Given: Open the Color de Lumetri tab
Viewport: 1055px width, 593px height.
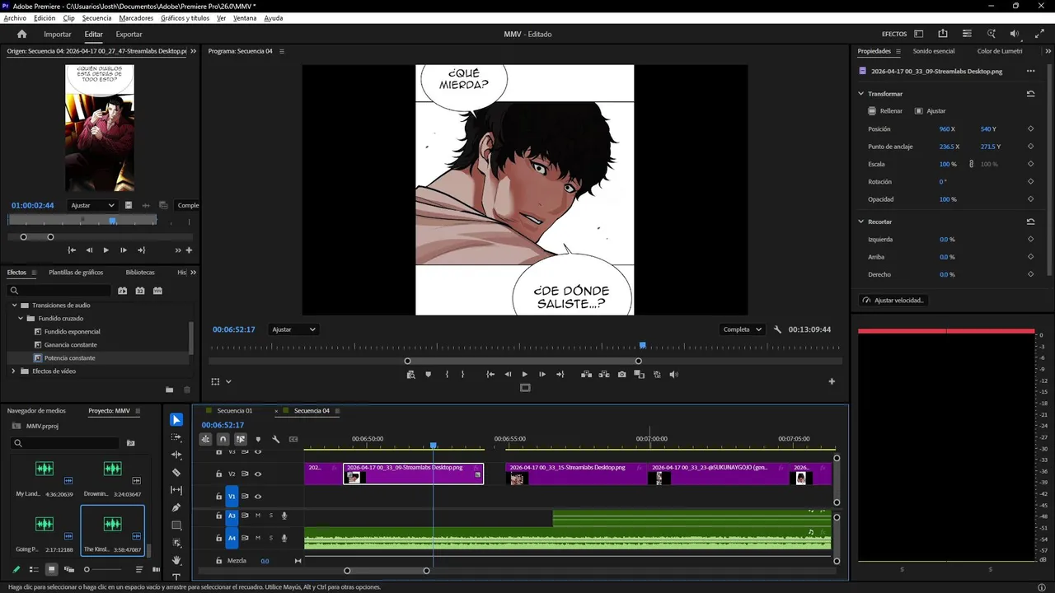Looking at the screenshot, I should click(x=1000, y=51).
